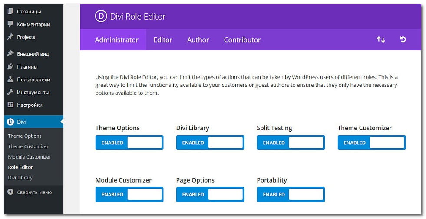Click the Divi logo icon in header
Viewport: 426px width, 219px height.
point(101,17)
